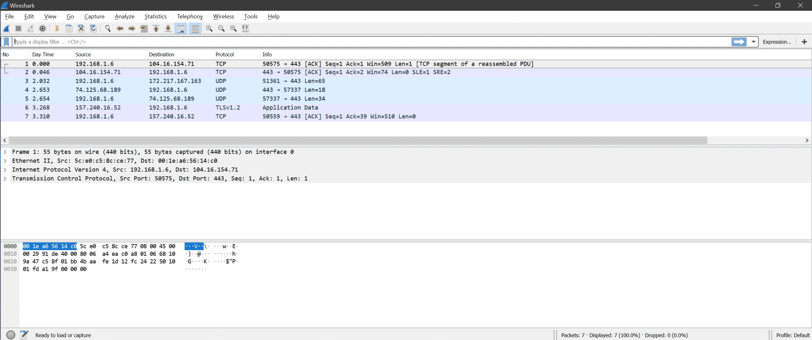Click the packet list horizontal scrollbar thumb
Screen dimensions: 812x340
point(358,141)
